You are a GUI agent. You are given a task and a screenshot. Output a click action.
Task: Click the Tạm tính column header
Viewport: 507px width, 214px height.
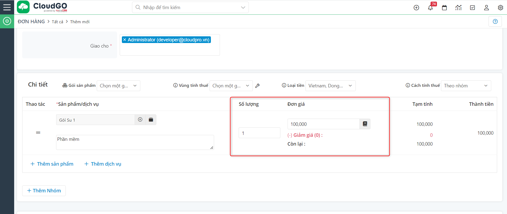(x=422, y=104)
